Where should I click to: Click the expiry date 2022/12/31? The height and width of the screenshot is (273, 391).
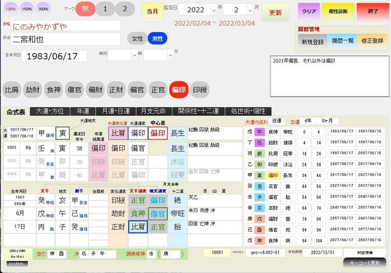click(323, 252)
